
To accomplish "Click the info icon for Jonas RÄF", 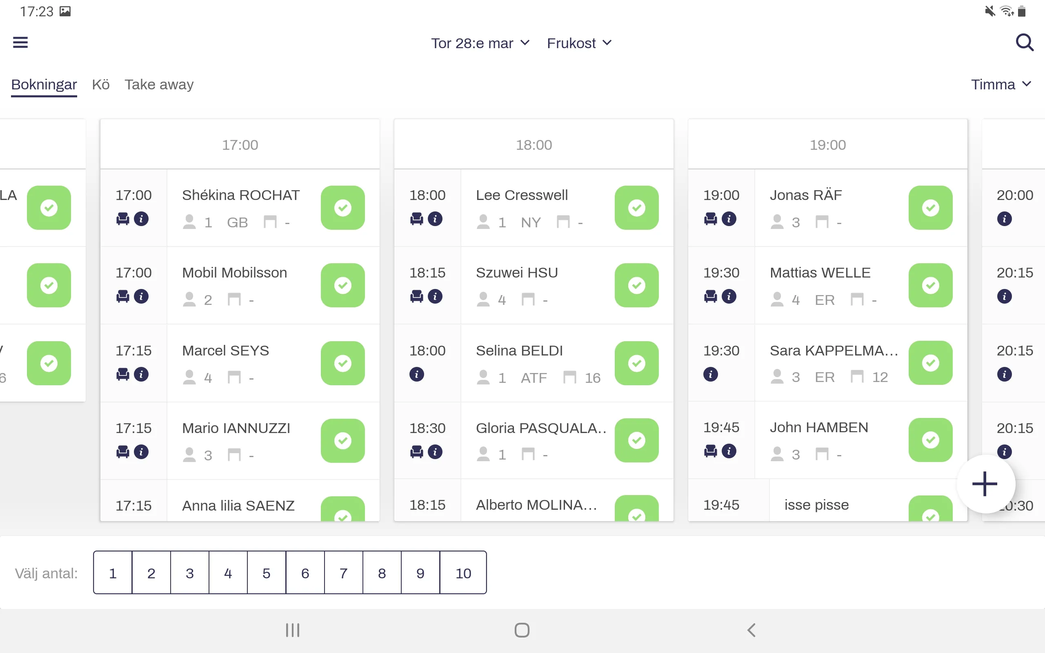I will click(x=728, y=219).
